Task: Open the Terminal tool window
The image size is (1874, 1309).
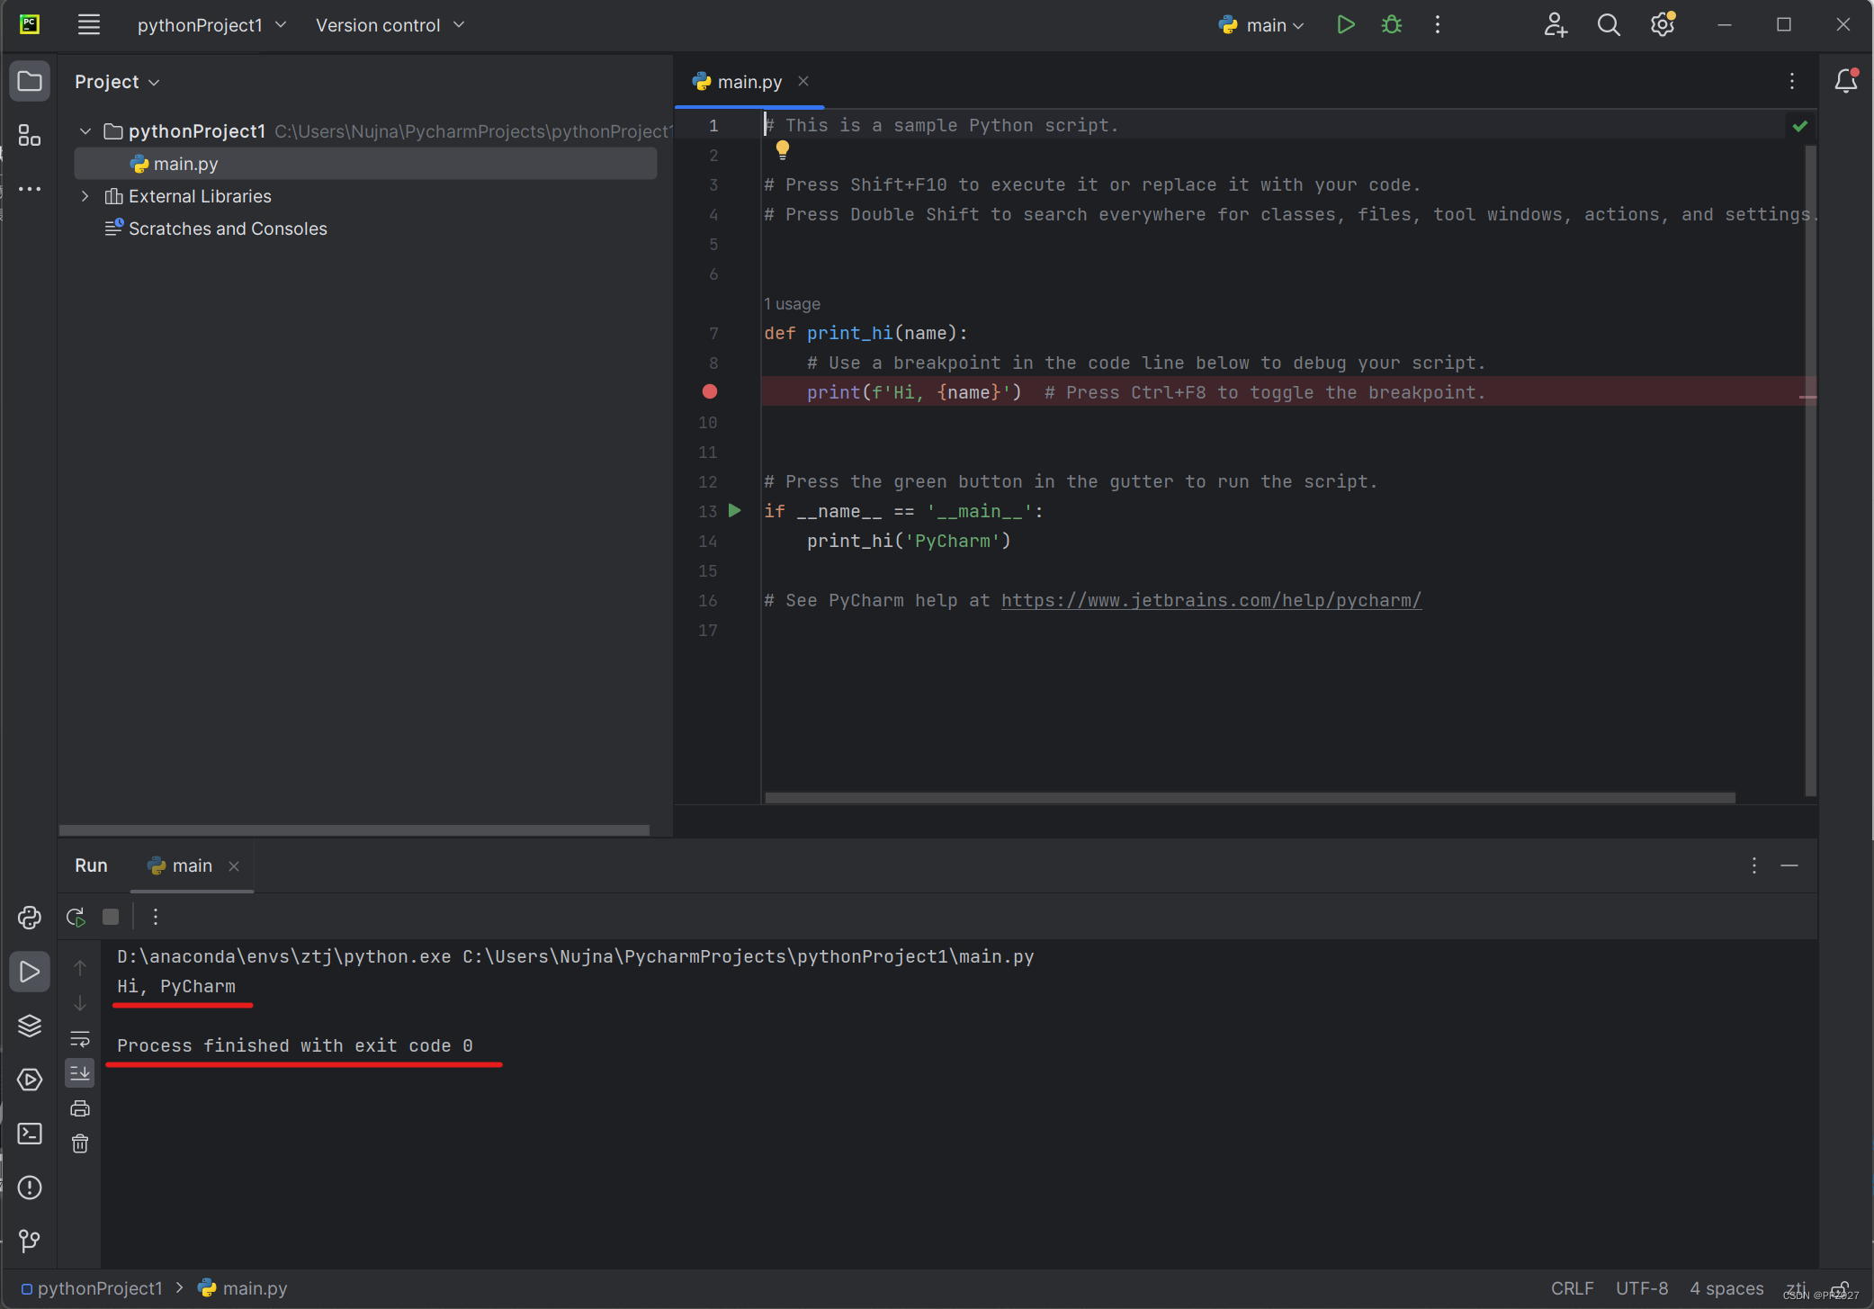Action: coord(30,1134)
